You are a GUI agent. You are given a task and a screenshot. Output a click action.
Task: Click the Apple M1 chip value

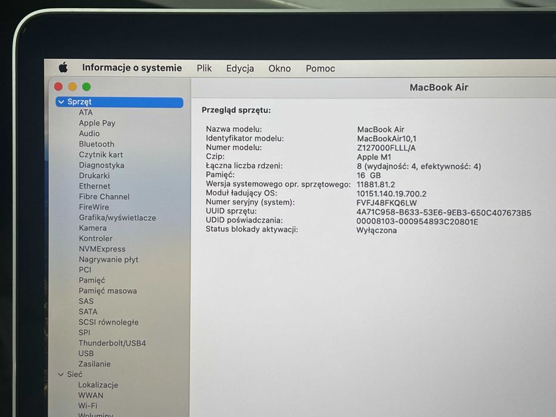(x=374, y=157)
